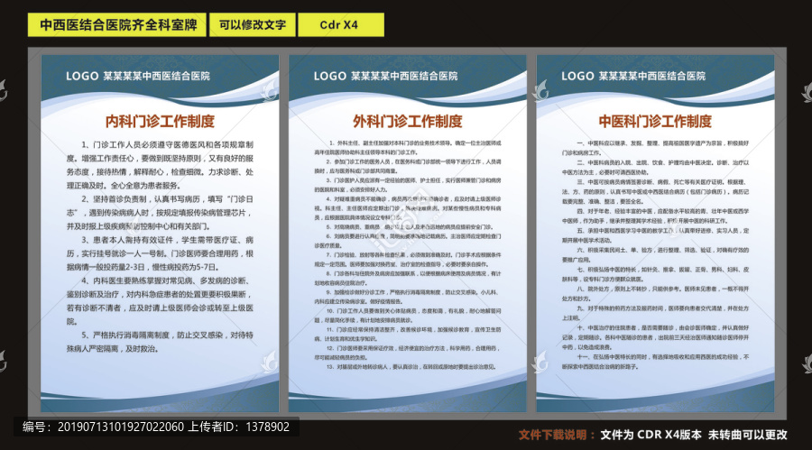Viewport: 812px width, 450px height.
Task: Click the yellow label 中西医结合医院齐全科室牌
Action: [117, 25]
